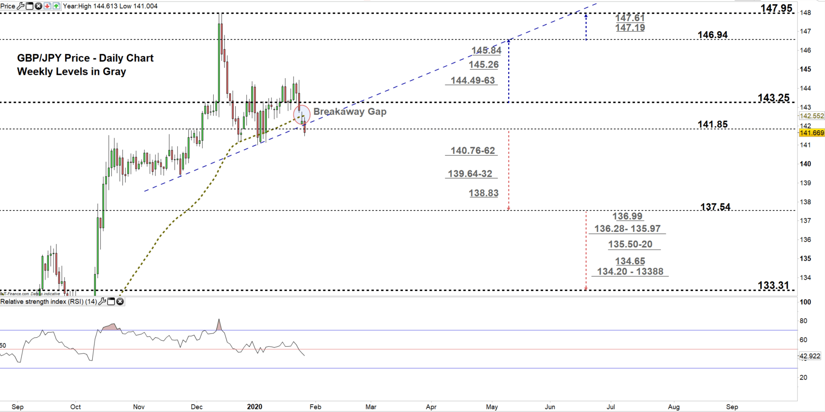Click the RSI value tag 42.922
Viewport: 825px width, 412px height.
tap(809, 356)
